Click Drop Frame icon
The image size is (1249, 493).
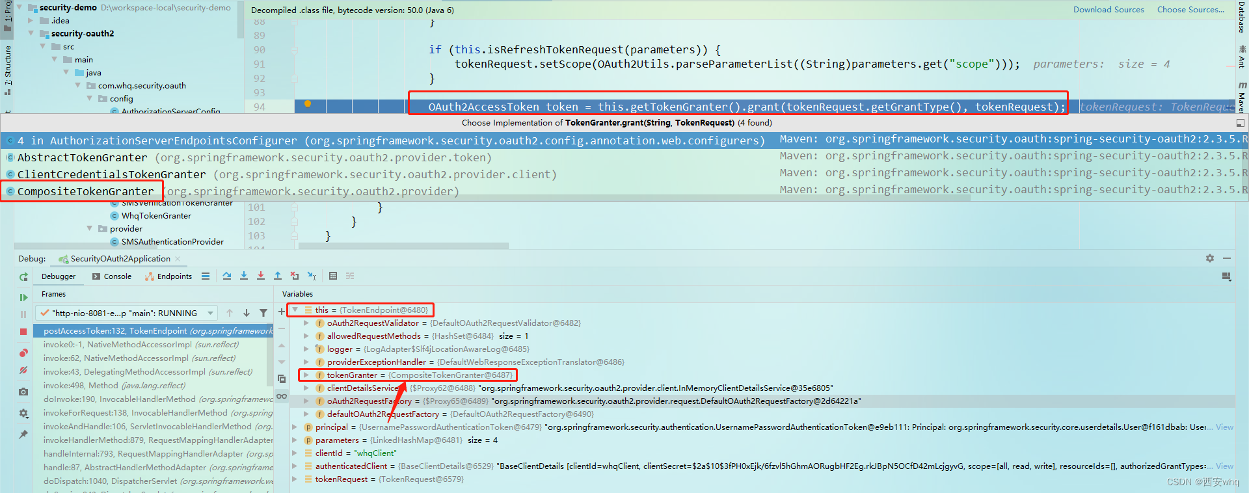click(x=295, y=276)
